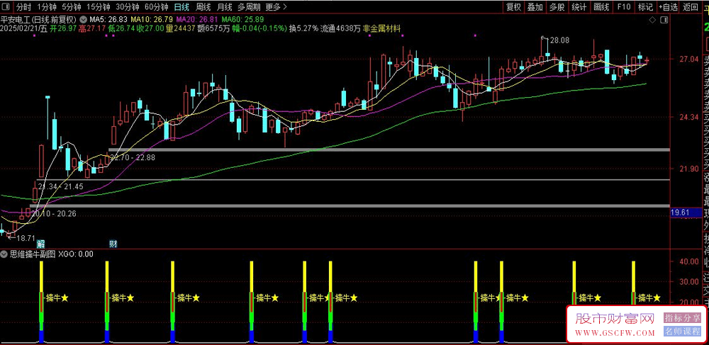
Task: Click the 平安电工(日线.前复权) title
Action: point(39,20)
